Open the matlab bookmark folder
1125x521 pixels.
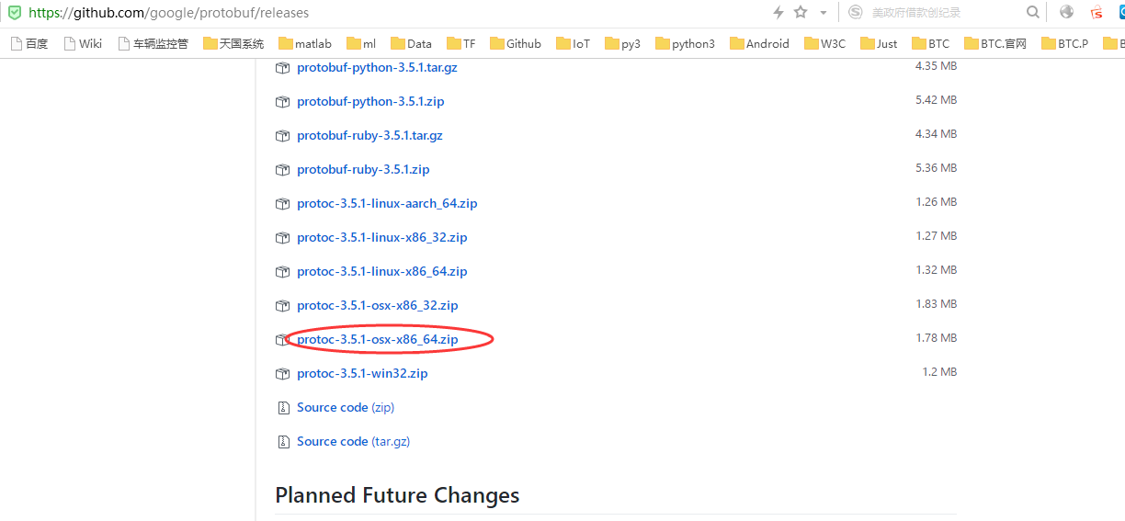coord(305,43)
